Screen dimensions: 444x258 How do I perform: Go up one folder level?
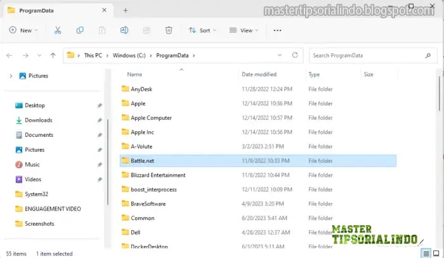tap(53, 55)
